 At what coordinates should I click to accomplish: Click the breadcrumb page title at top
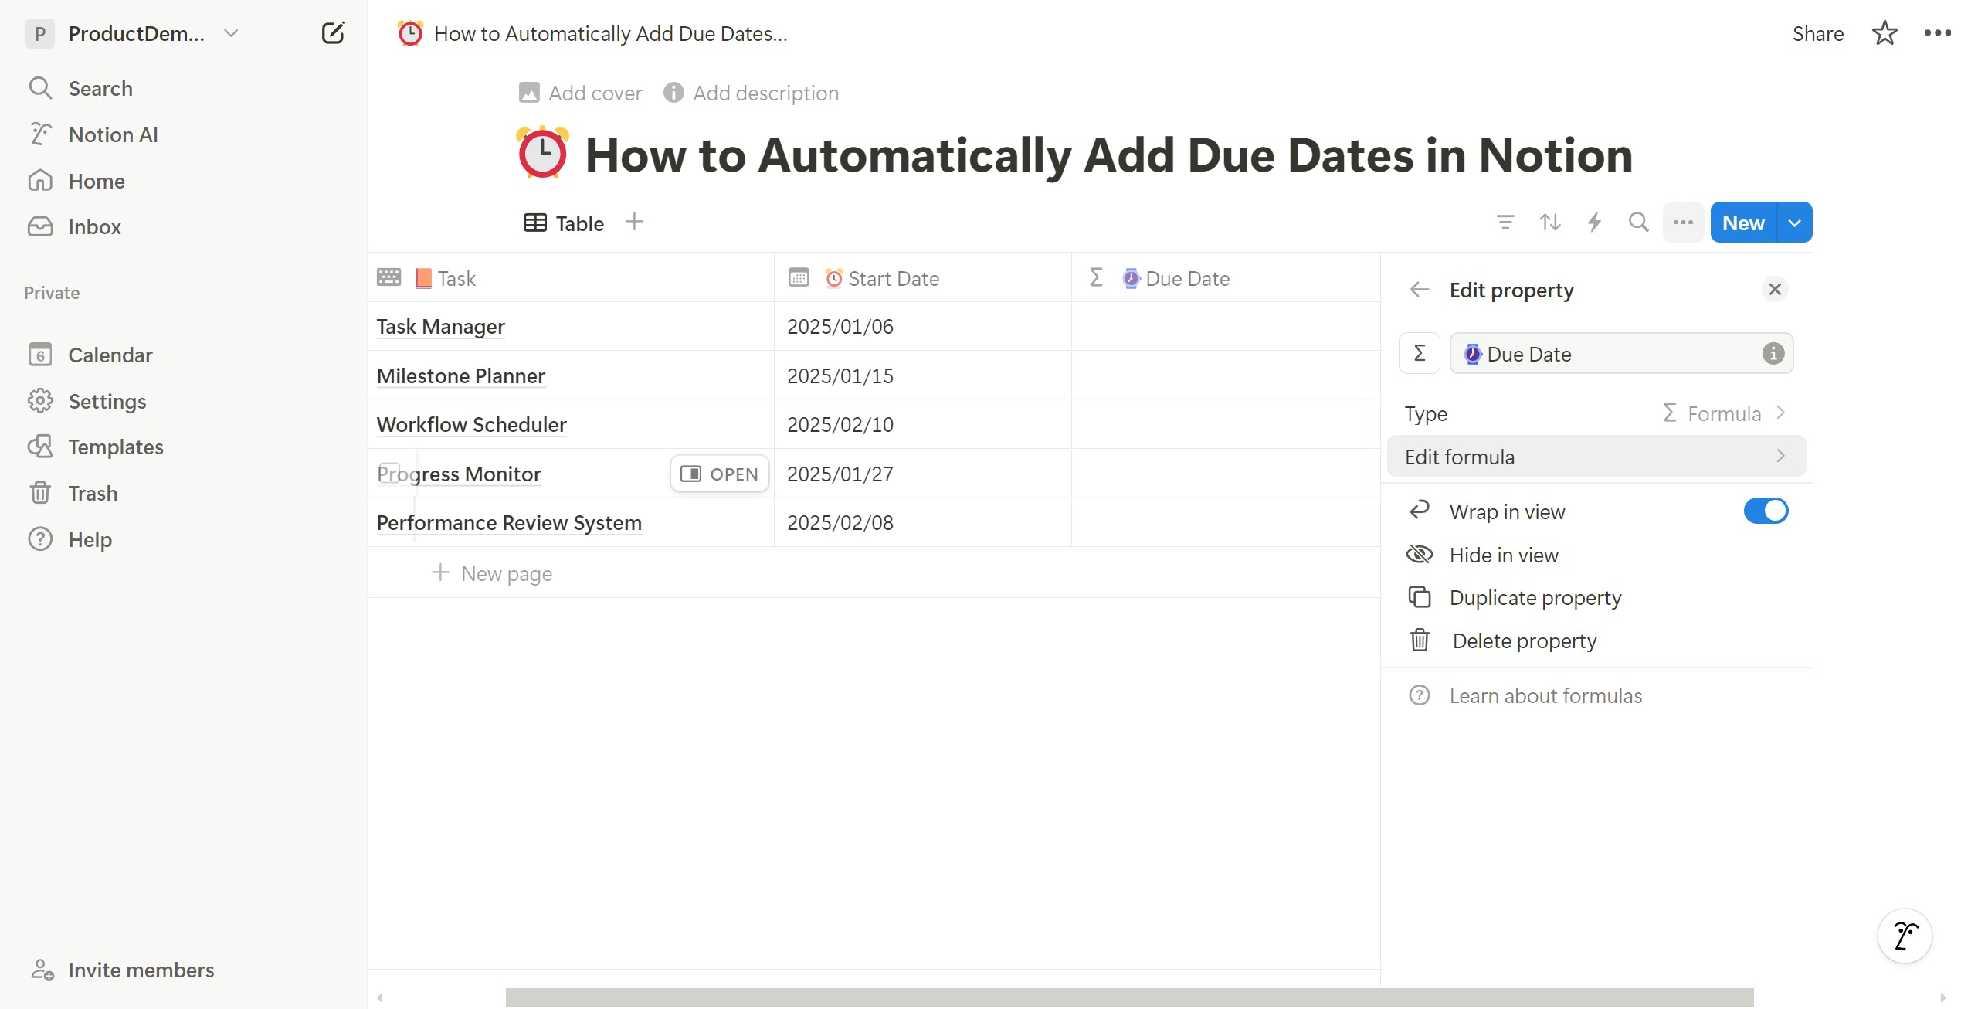point(592,33)
